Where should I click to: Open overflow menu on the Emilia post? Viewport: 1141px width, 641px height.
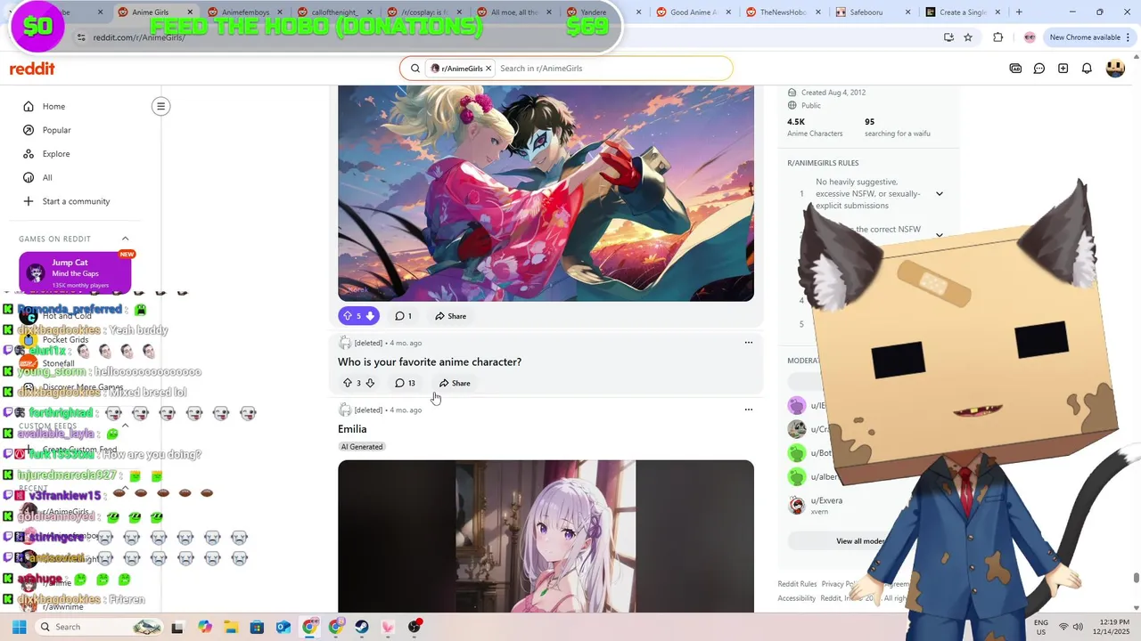[749, 410]
